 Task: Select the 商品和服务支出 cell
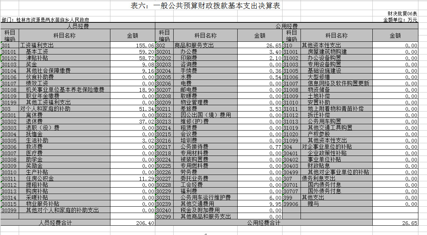194,46
